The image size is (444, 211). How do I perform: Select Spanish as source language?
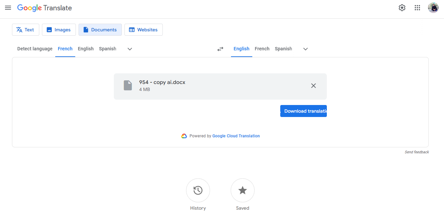[107, 49]
